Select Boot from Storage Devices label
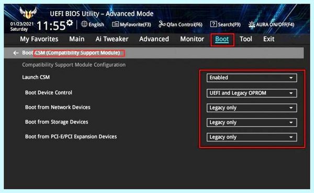 pos(57,122)
